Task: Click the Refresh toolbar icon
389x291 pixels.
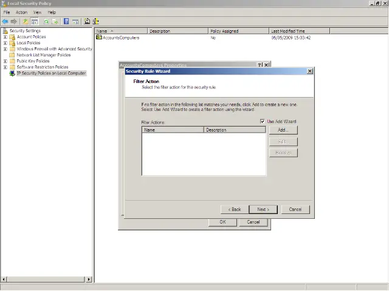Action: (46, 21)
